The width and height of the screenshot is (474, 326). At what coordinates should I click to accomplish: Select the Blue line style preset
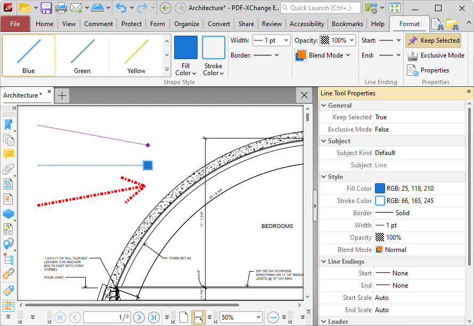(28, 55)
